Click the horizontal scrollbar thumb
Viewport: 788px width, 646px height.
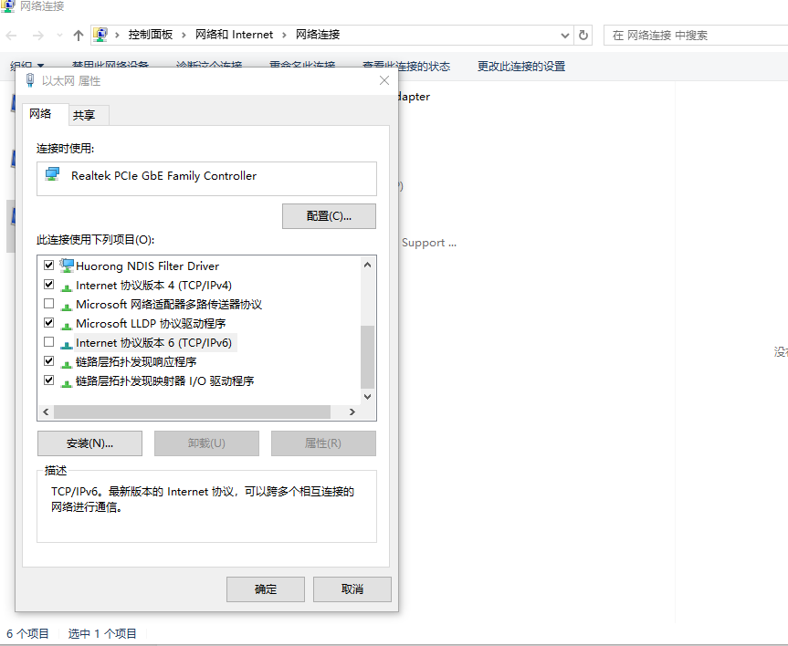(x=192, y=412)
